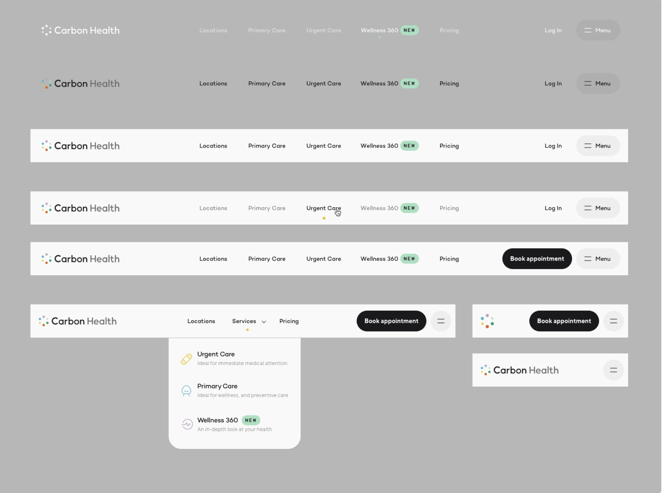
Task: Click Book appointment in the Services navbar
Action: [392, 321]
